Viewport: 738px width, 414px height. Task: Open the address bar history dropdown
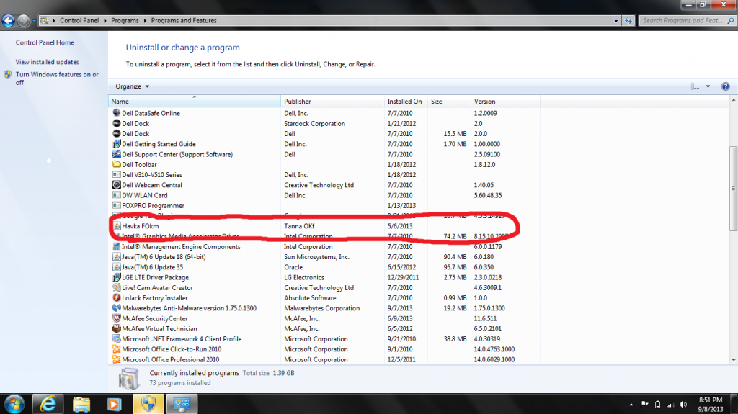[615, 21]
